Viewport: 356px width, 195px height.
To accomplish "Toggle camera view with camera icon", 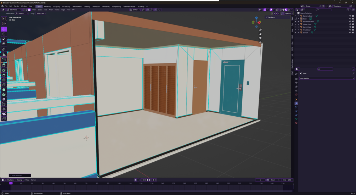I will coord(260,38).
